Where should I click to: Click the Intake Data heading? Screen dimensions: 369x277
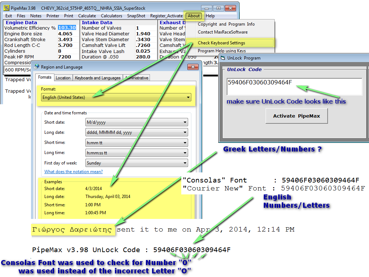click(x=97, y=23)
